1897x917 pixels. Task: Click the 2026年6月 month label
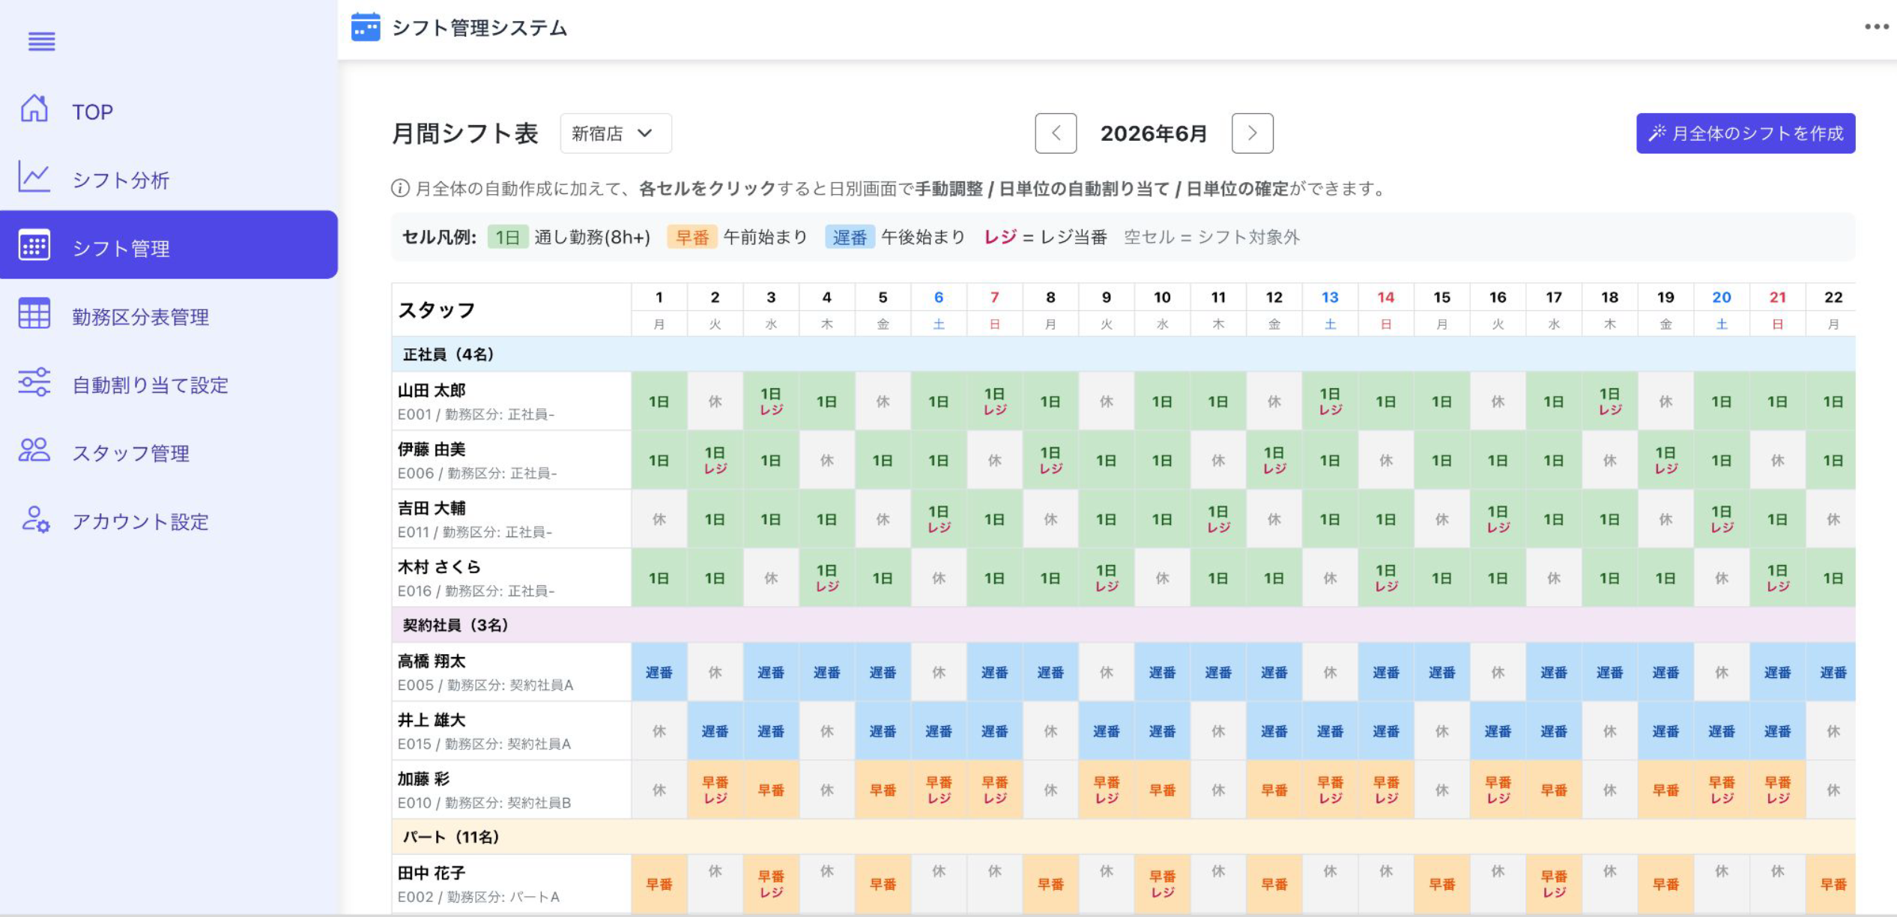pos(1154,133)
